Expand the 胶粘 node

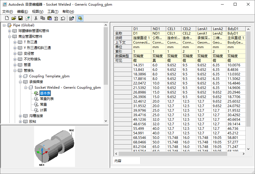coord(20,122)
